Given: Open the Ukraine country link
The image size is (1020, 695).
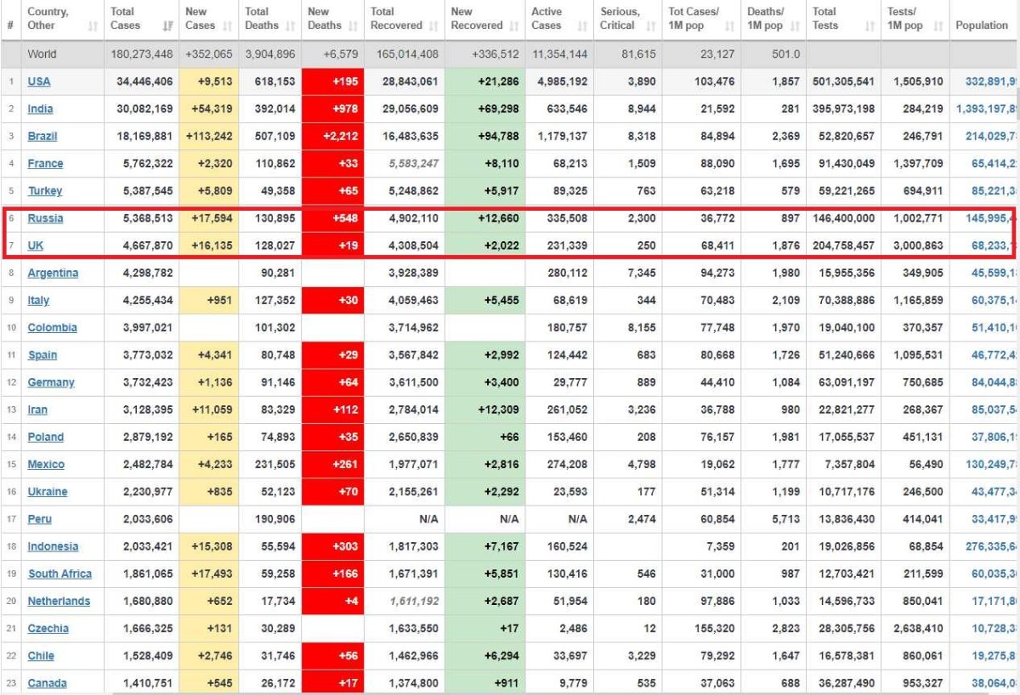Looking at the screenshot, I should [x=48, y=491].
